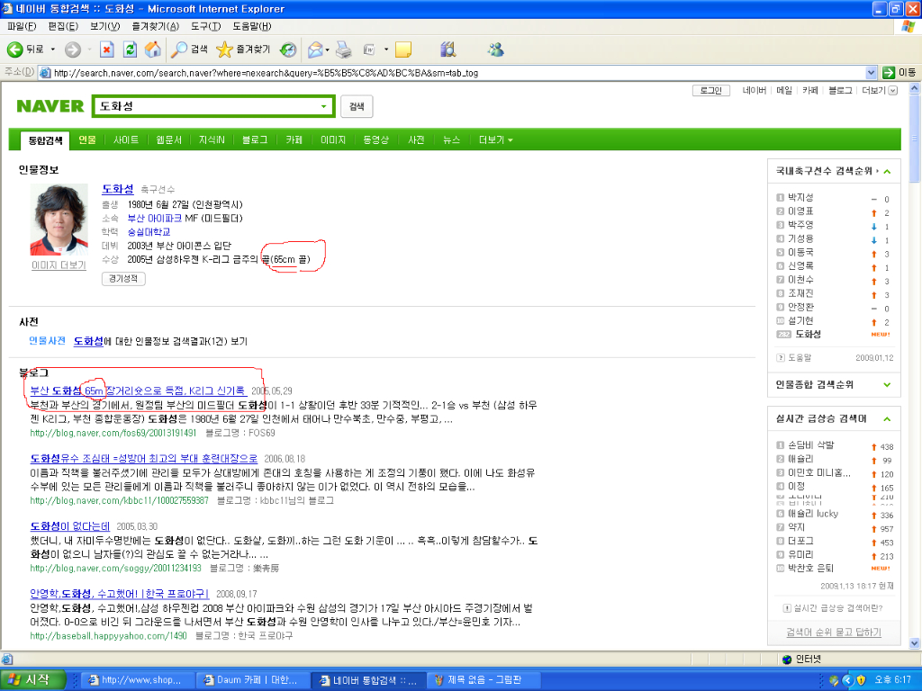Click the Print toolbar icon
The height and width of the screenshot is (691, 922).
343,49
